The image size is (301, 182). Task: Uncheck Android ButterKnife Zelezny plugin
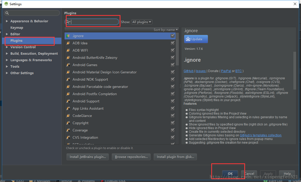tap(172, 57)
